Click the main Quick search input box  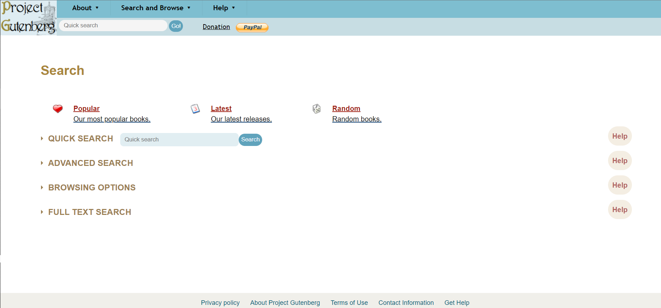[x=179, y=140]
